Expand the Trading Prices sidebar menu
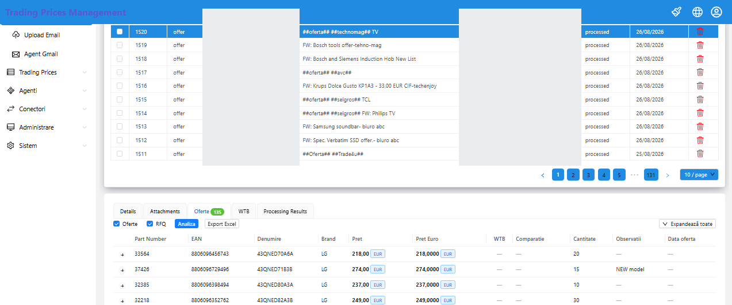 pos(85,72)
